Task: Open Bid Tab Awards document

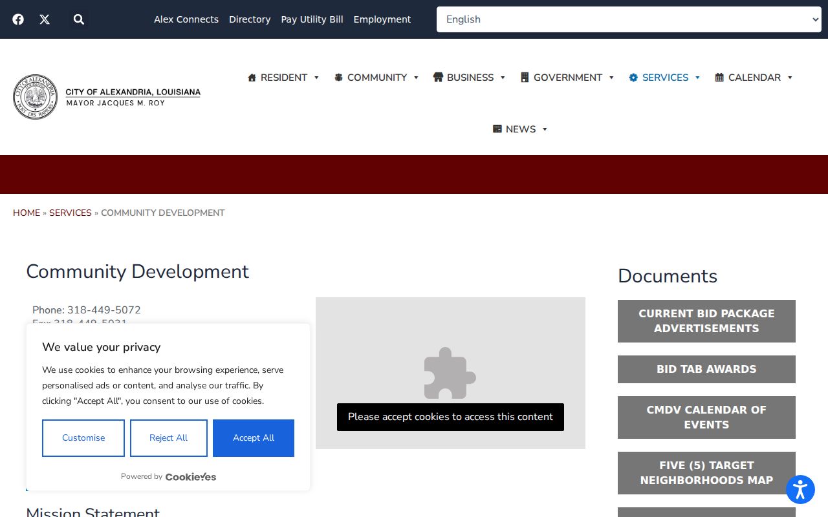Action: (x=706, y=369)
